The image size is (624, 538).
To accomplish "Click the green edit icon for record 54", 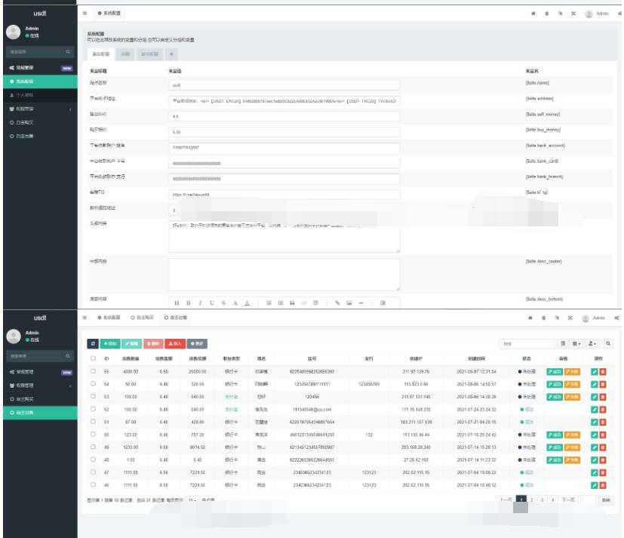I will 595,385.
